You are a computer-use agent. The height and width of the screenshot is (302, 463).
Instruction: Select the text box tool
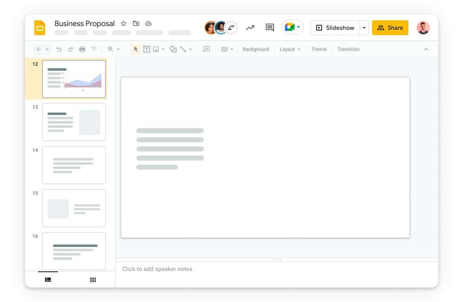146,49
